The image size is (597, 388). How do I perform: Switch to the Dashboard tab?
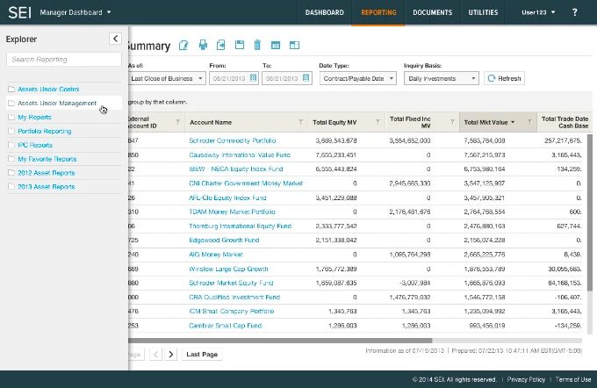tap(324, 12)
